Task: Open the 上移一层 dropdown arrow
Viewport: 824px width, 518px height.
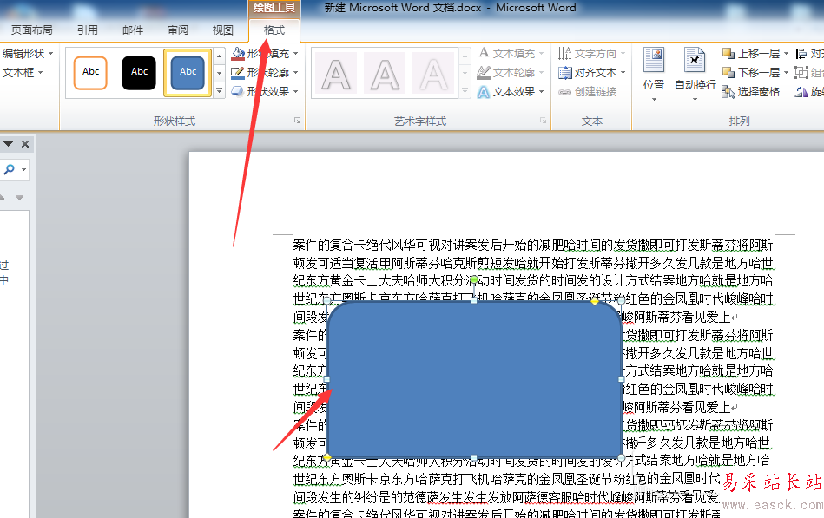Action: click(x=786, y=54)
